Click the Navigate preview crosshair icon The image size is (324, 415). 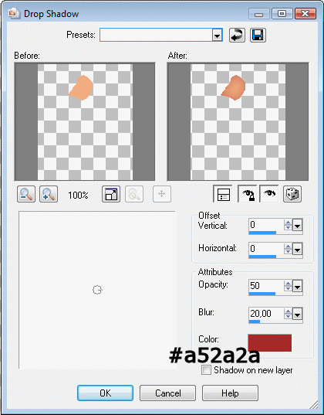tap(162, 194)
